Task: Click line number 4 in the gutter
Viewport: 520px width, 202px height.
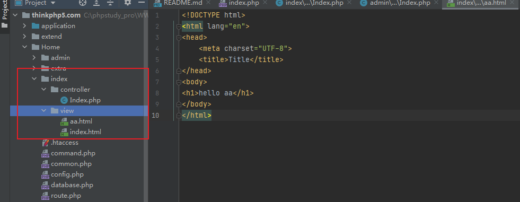Action: (x=157, y=49)
